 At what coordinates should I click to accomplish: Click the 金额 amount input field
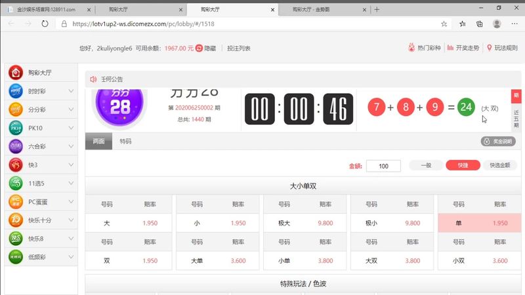tap(383, 166)
